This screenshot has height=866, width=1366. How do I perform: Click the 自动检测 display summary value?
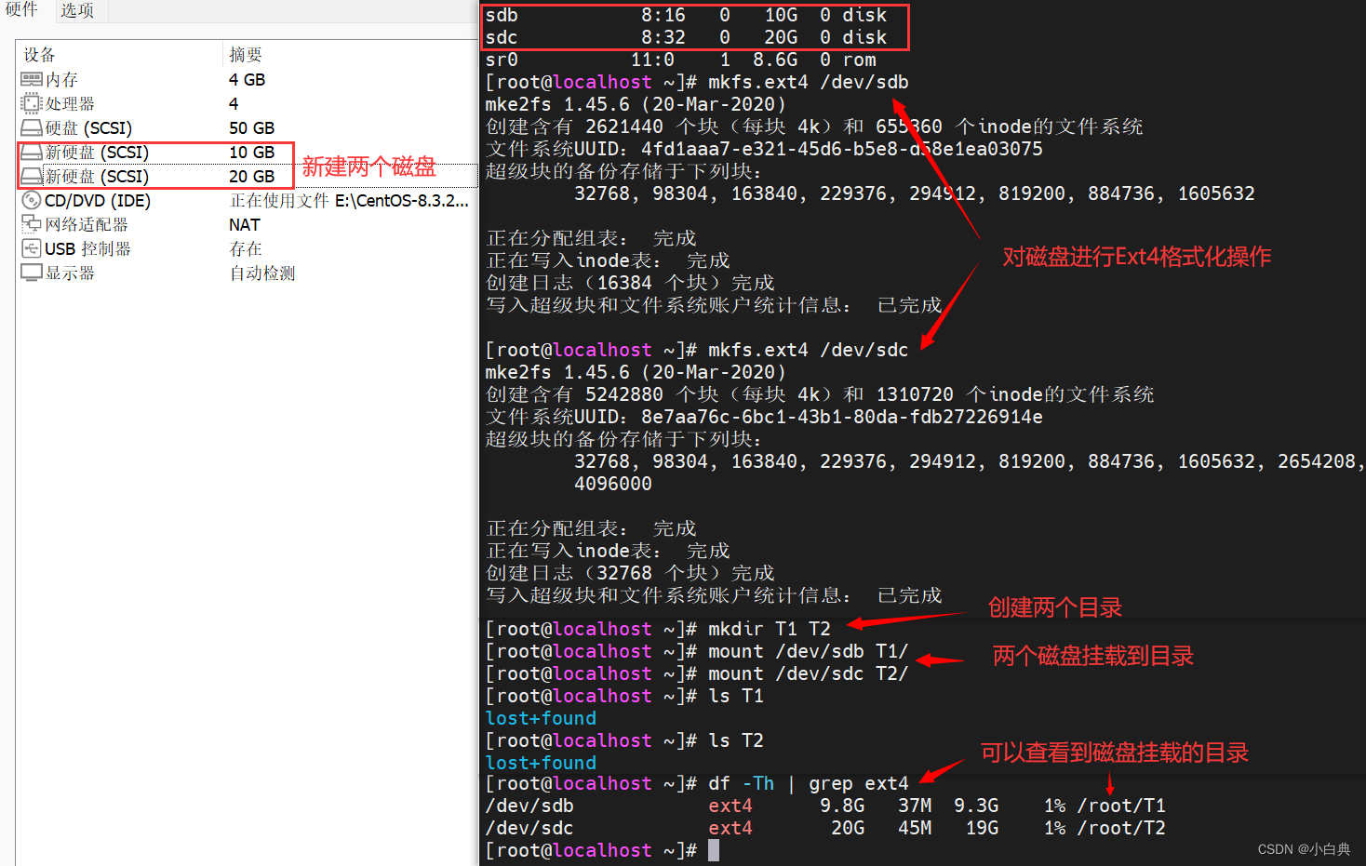coord(262,273)
